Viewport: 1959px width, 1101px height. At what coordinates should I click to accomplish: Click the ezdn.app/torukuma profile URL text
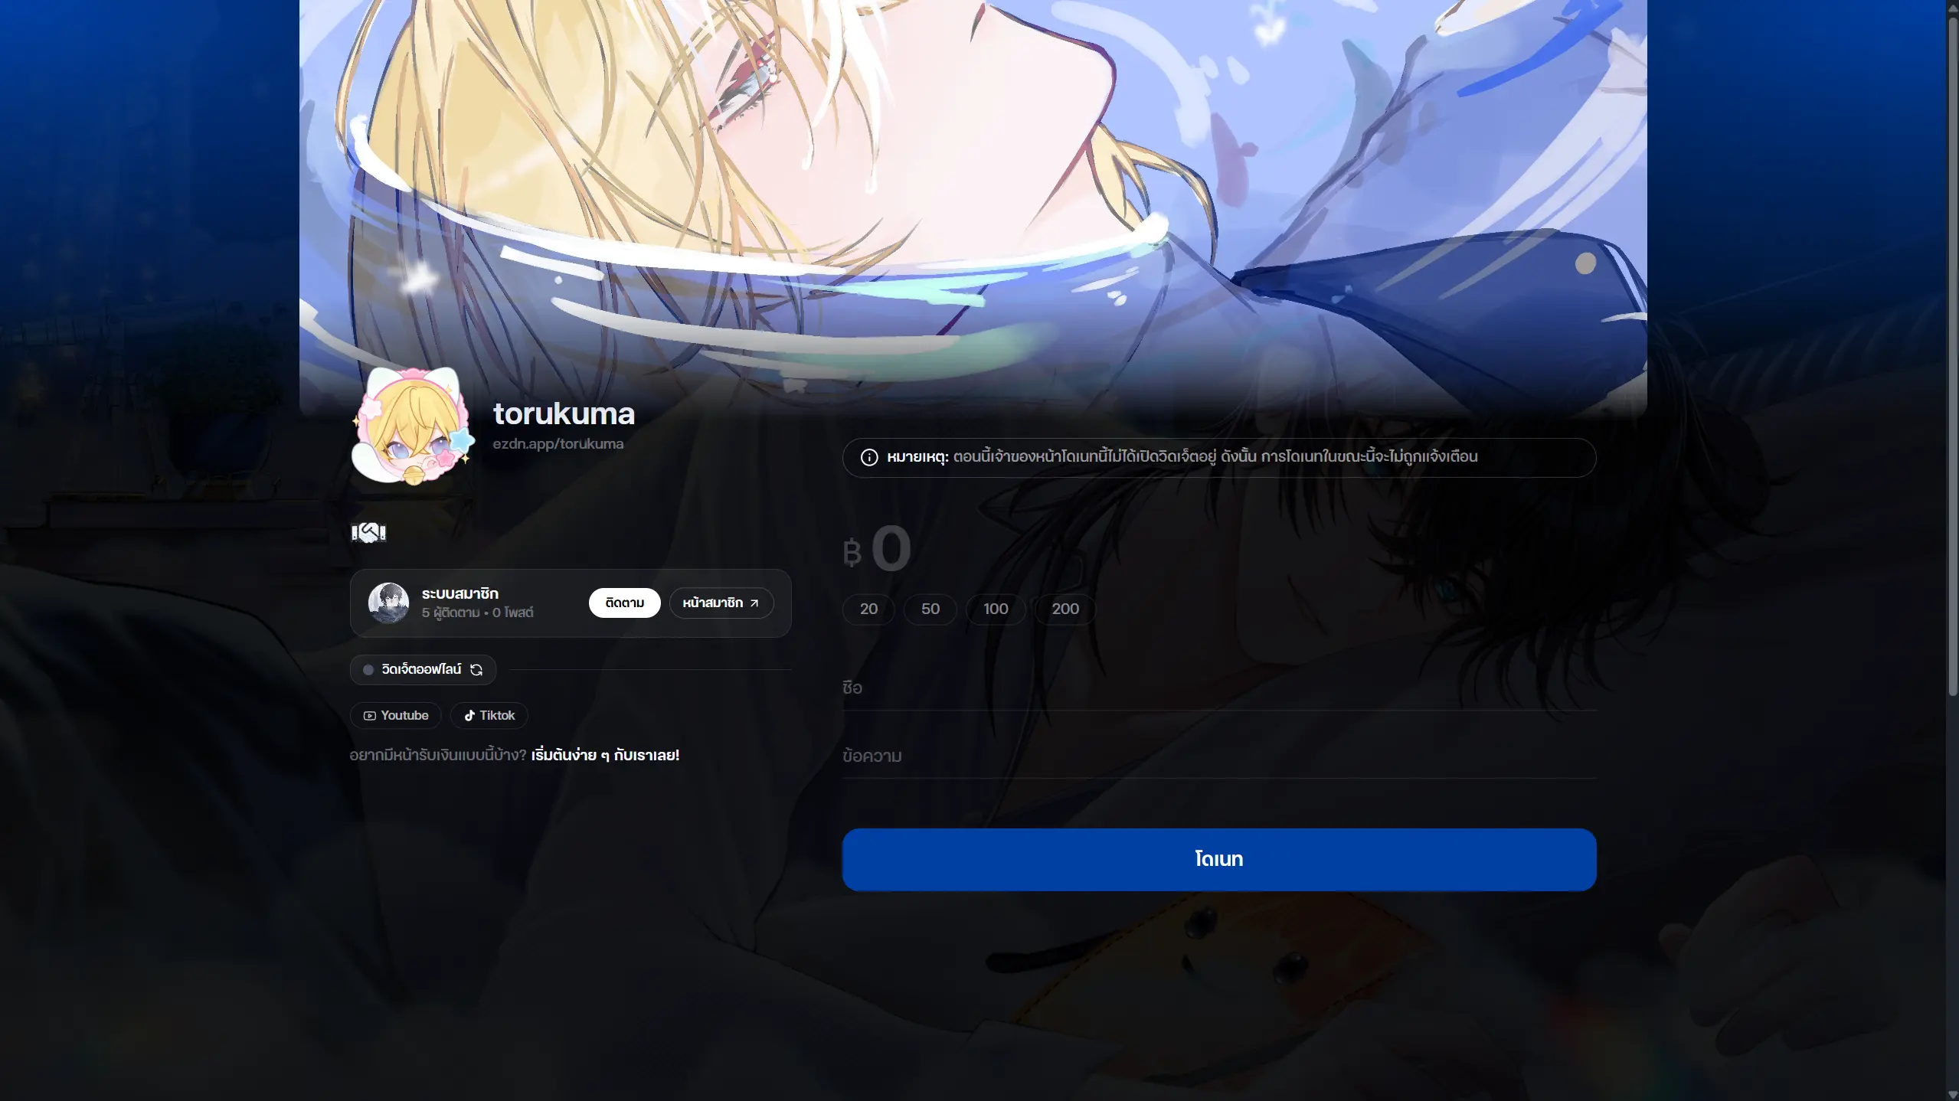[x=558, y=444]
